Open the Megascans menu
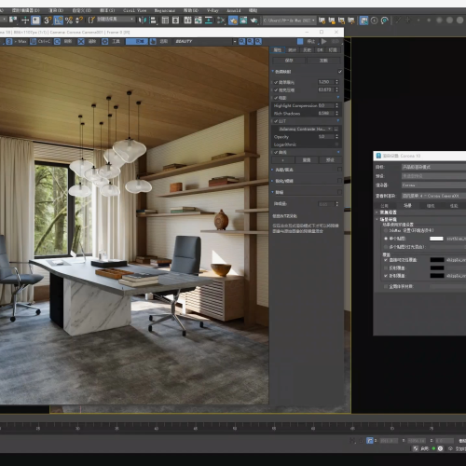 [165, 10]
